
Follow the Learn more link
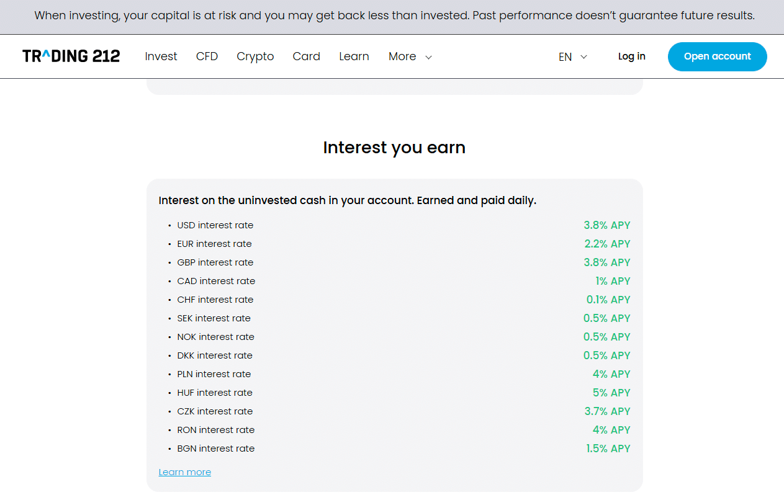click(x=184, y=472)
